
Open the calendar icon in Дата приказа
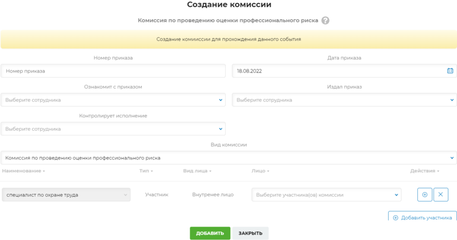tap(450, 71)
